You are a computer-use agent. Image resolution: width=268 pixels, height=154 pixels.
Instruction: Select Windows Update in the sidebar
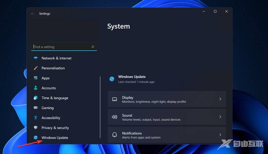click(x=55, y=138)
